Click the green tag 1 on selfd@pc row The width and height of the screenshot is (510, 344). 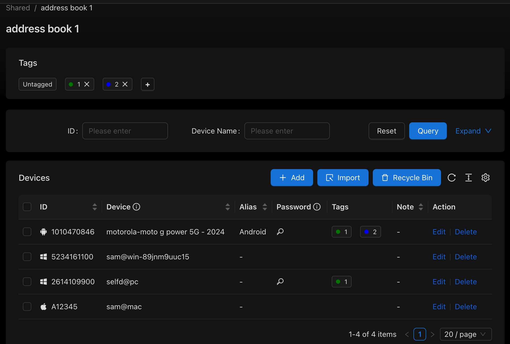pos(342,282)
